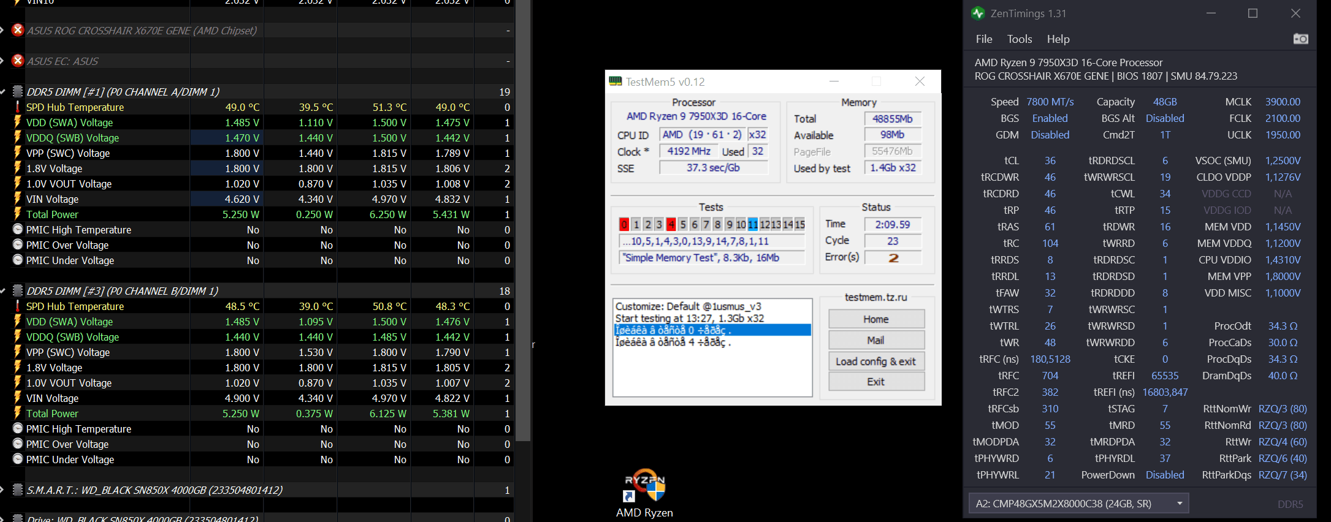Image resolution: width=1331 pixels, height=522 pixels.
Task: Select red test block 4 in Tests
Action: click(671, 224)
